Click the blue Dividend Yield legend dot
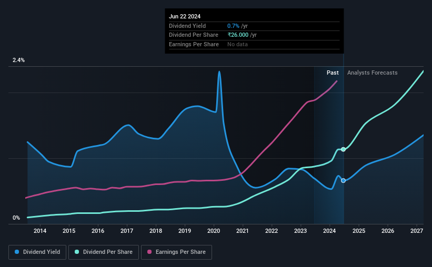The image size is (432, 267). 17,252
